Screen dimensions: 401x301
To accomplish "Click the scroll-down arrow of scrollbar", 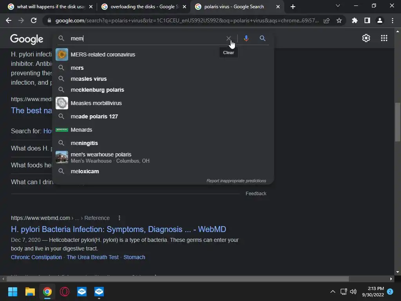I will (397, 272).
